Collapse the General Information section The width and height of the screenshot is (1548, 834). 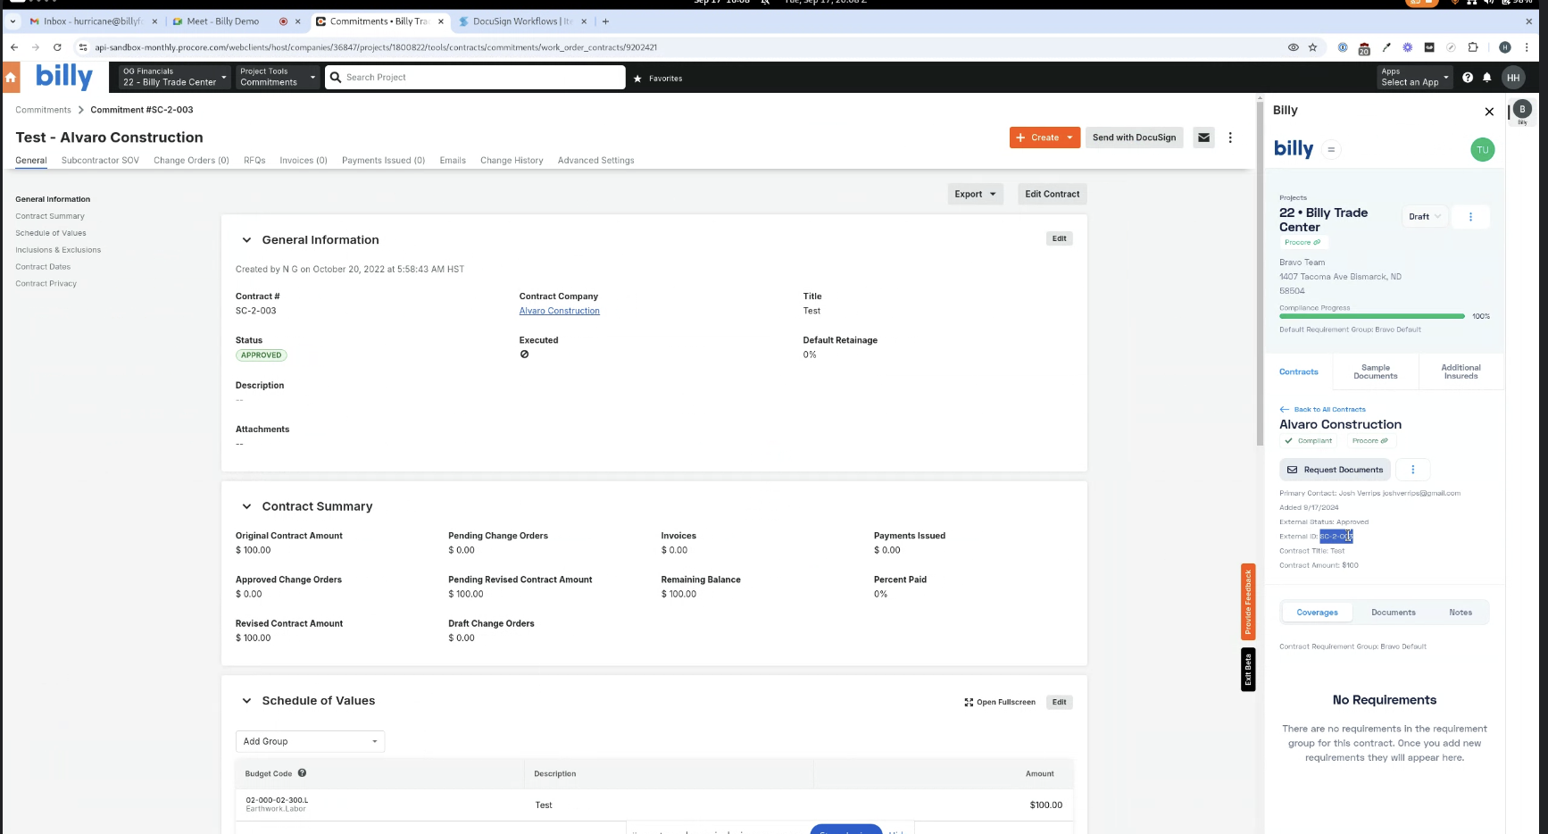click(246, 240)
